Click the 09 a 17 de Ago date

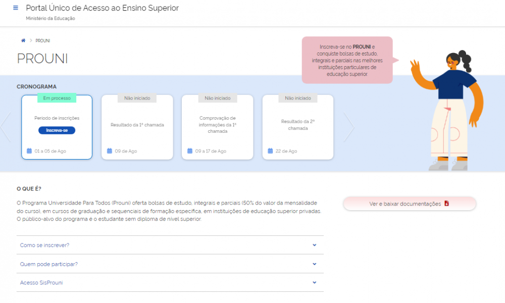point(211,151)
